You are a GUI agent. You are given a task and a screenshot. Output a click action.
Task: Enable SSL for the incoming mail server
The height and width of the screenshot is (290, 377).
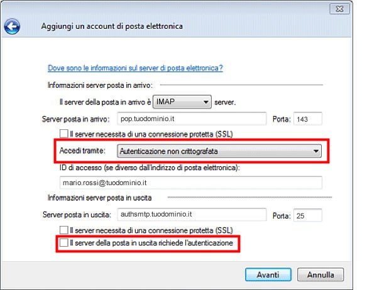[x=63, y=134]
